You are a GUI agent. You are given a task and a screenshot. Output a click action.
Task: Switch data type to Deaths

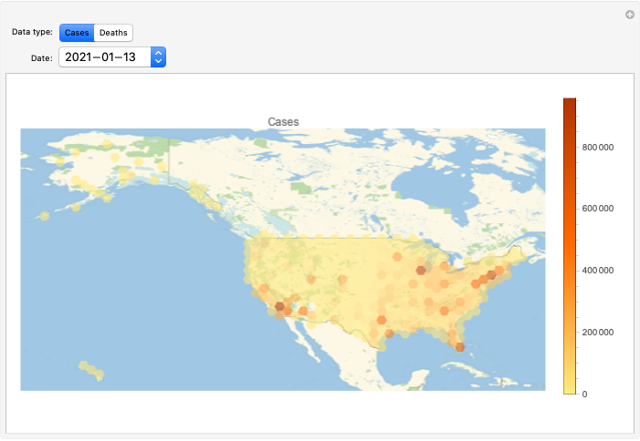point(113,33)
